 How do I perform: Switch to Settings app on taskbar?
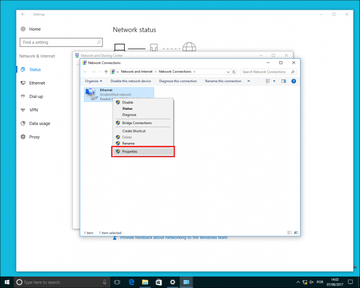point(173,282)
